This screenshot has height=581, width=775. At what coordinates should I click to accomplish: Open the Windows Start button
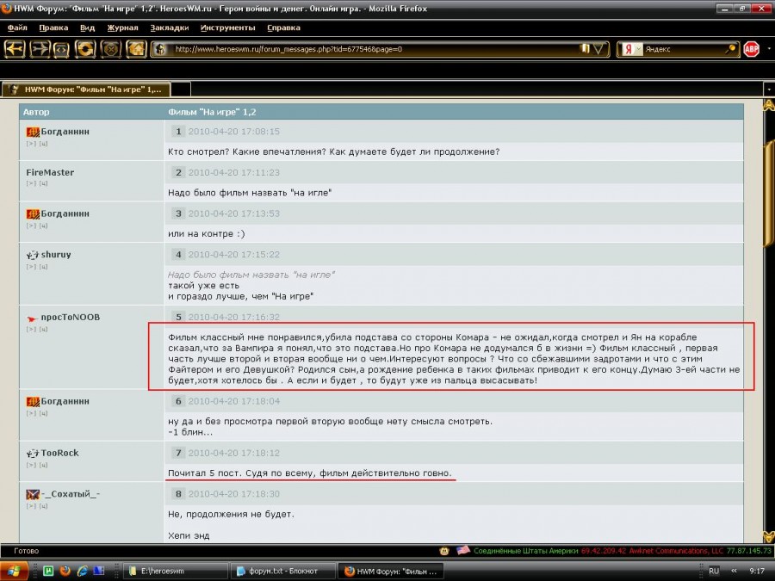click(14, 572)
